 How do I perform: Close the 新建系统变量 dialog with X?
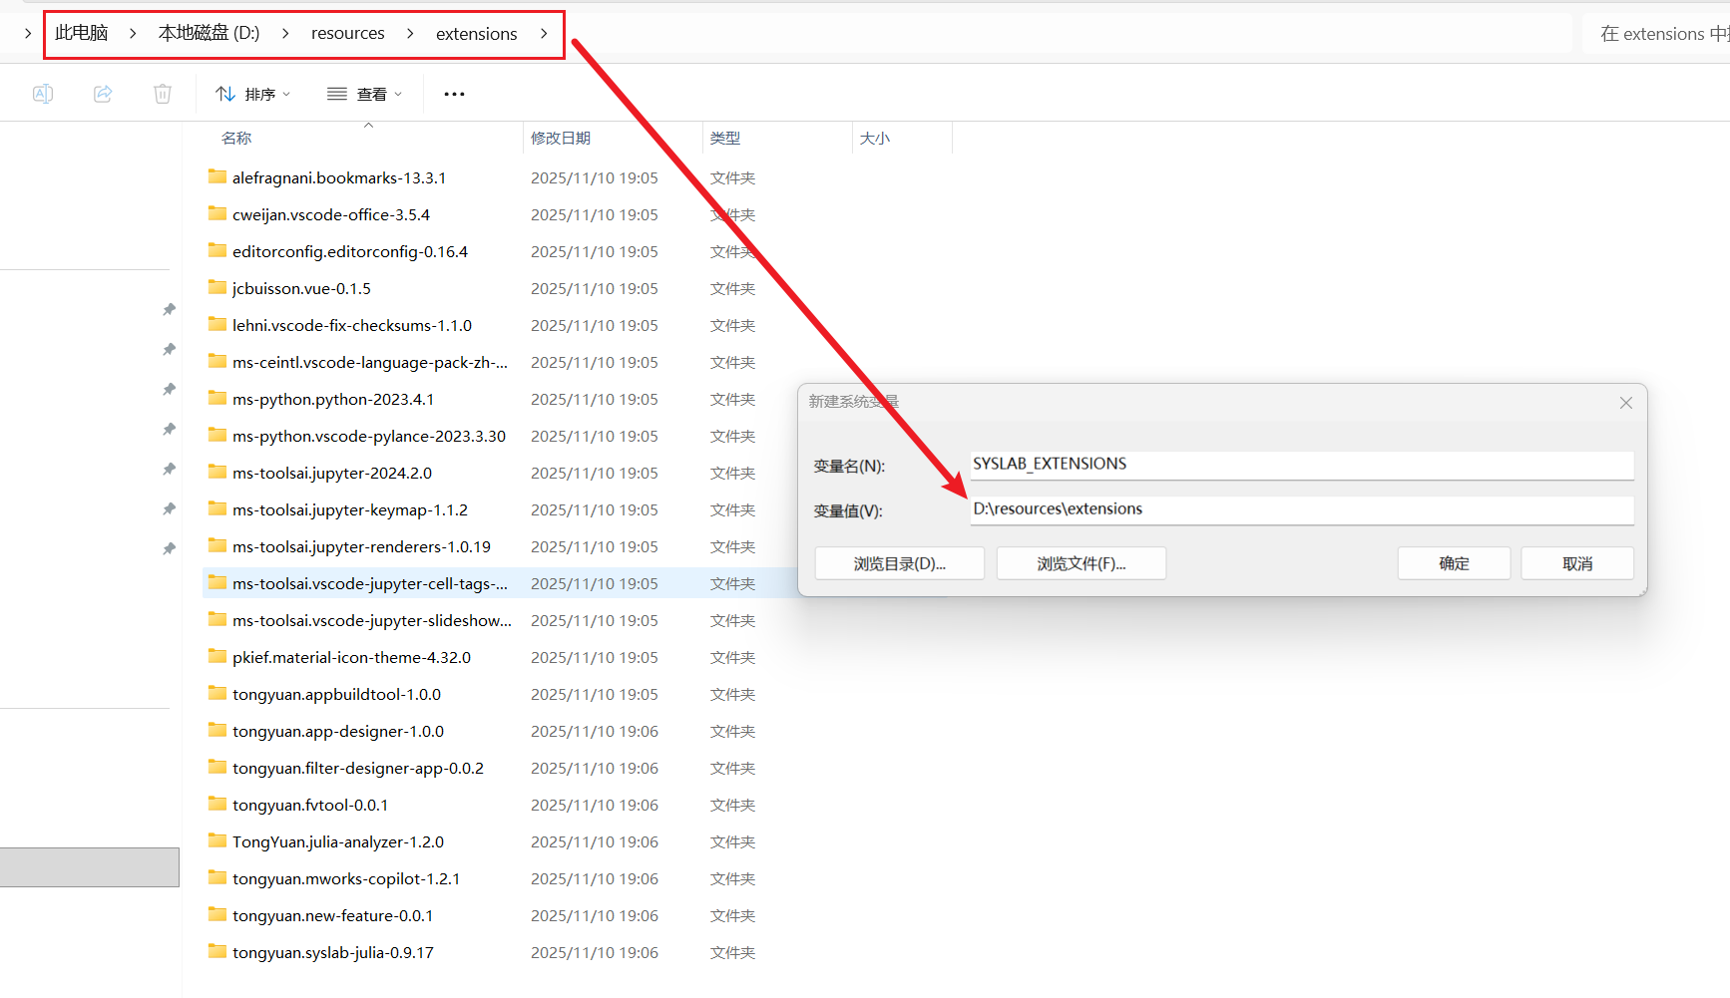pos(1625,403)
